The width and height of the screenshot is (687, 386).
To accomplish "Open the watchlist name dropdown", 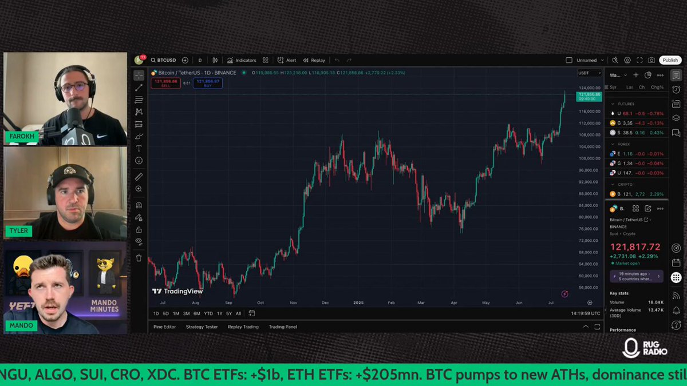I will [x=618, y=75].
